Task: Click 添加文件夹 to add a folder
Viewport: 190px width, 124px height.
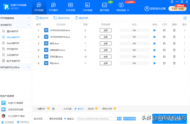Action: pos(61,18)
